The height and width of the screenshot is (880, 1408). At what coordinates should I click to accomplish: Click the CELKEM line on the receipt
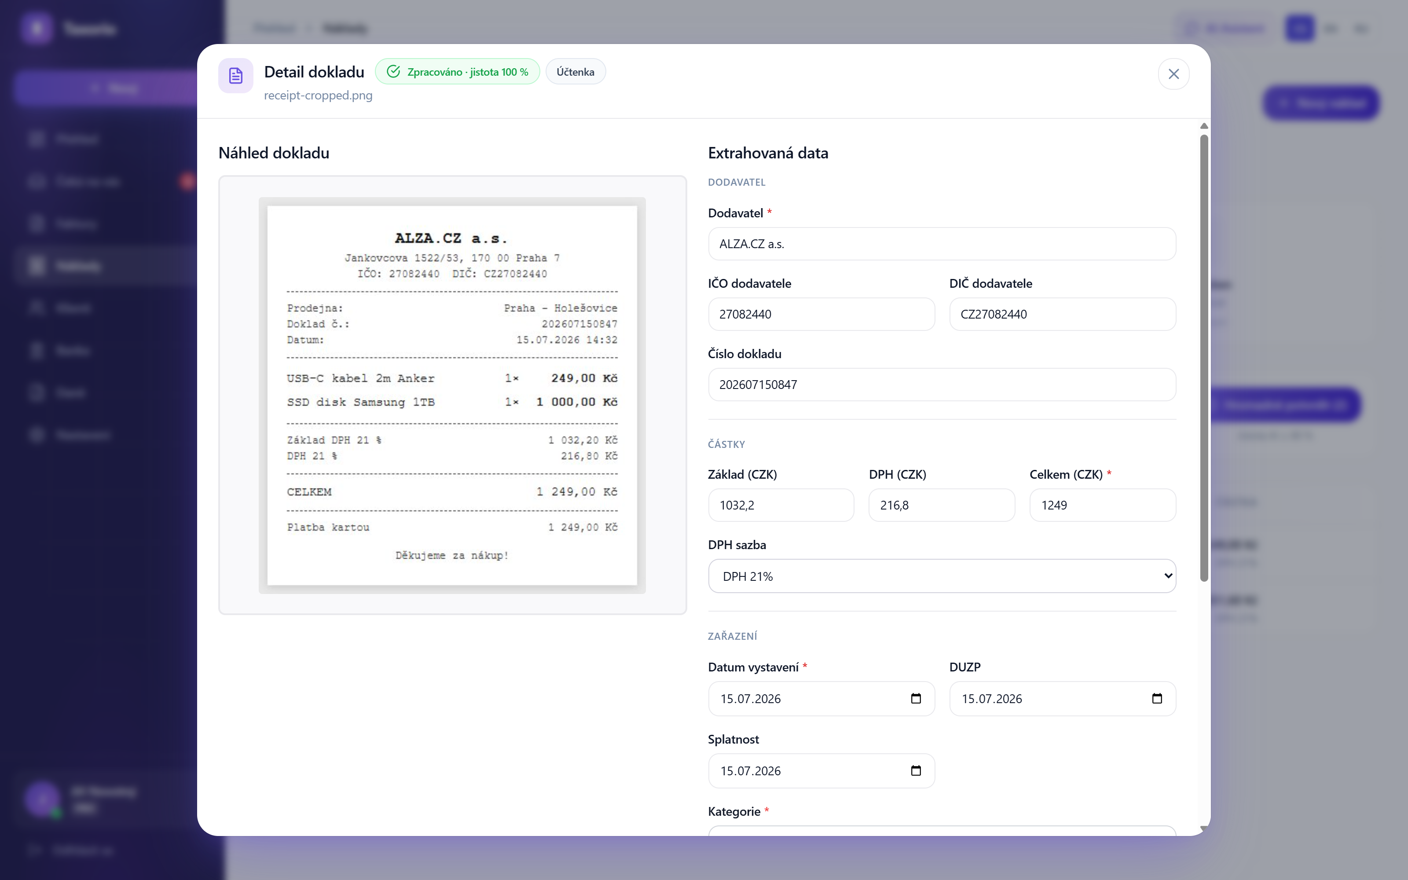tap(452, 492)
